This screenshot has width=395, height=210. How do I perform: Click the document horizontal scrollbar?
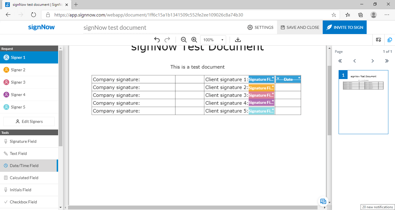pos(192,207)
